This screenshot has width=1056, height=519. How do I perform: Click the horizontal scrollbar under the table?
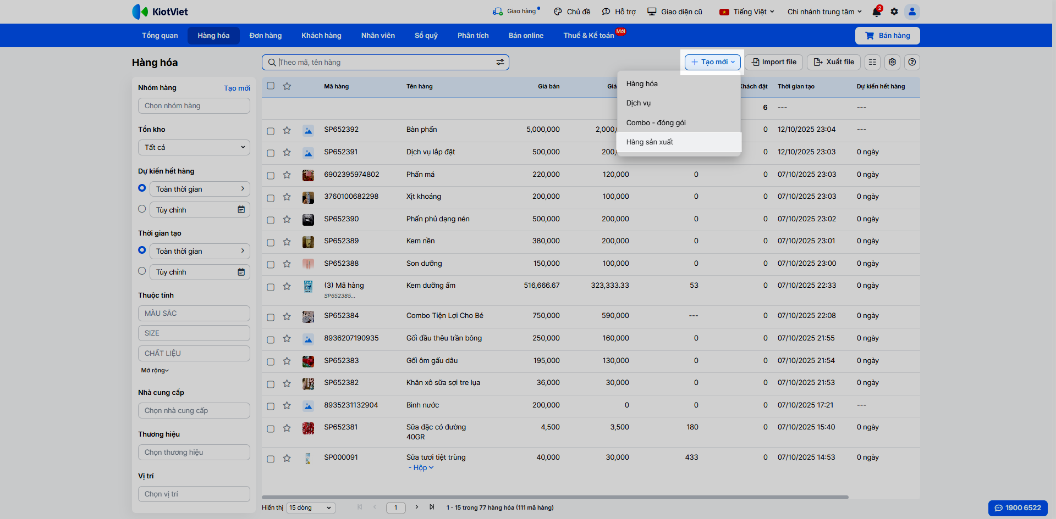pyautogui.click(x=555, y=497)
